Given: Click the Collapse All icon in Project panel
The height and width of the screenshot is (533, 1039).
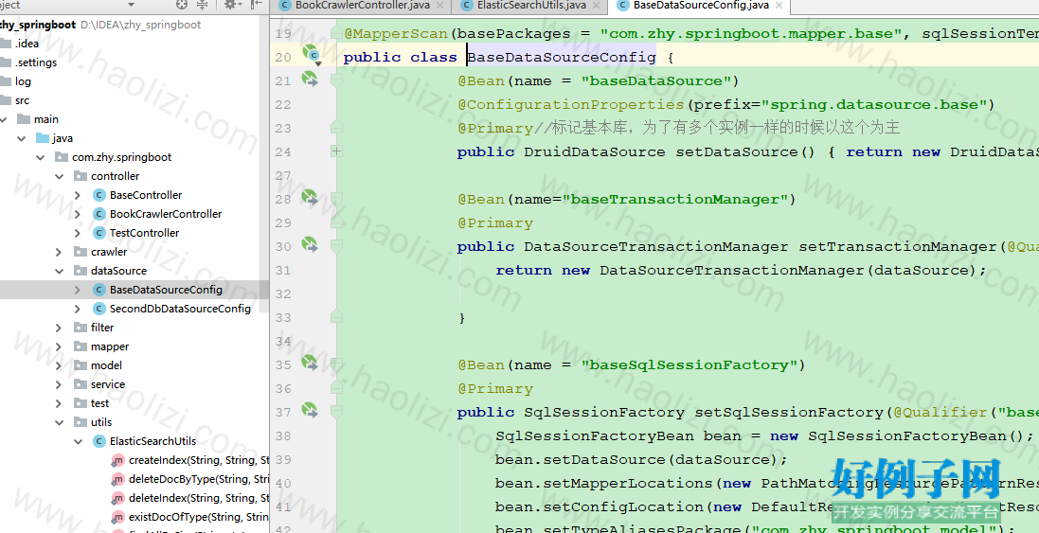Looking at the screenshot, I should click(203, 6).
